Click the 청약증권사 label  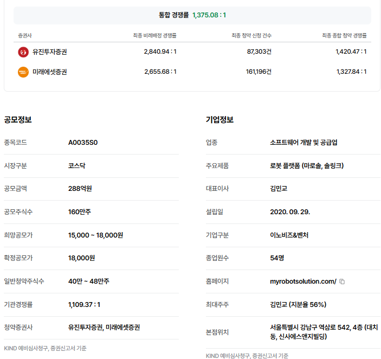pos(18,328)
